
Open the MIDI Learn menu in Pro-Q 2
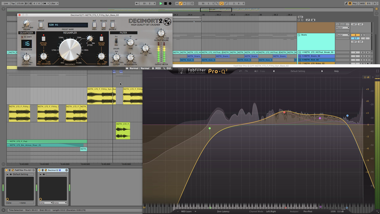186,212
